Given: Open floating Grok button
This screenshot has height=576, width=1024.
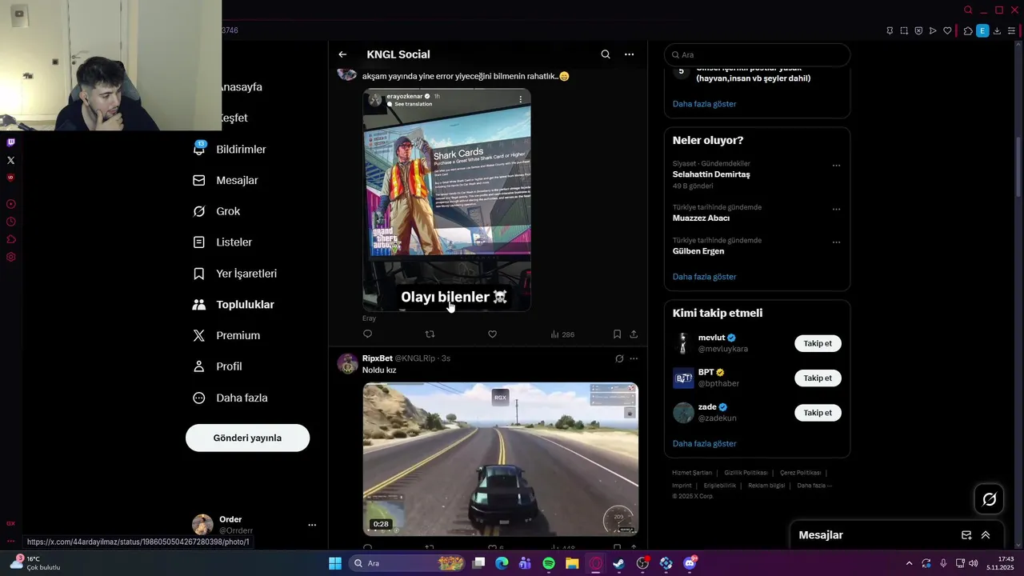Looking at the screenshot, I should click(990, 499).
